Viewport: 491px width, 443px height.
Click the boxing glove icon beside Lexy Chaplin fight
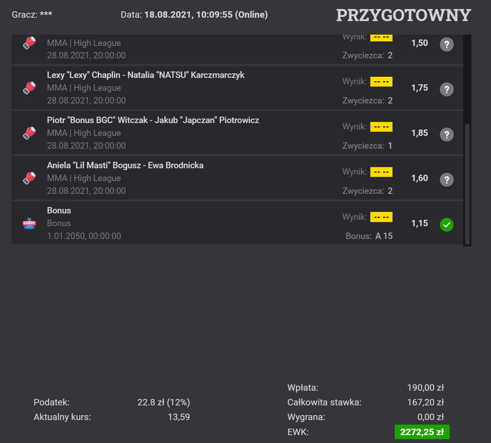tap(29, 88)
